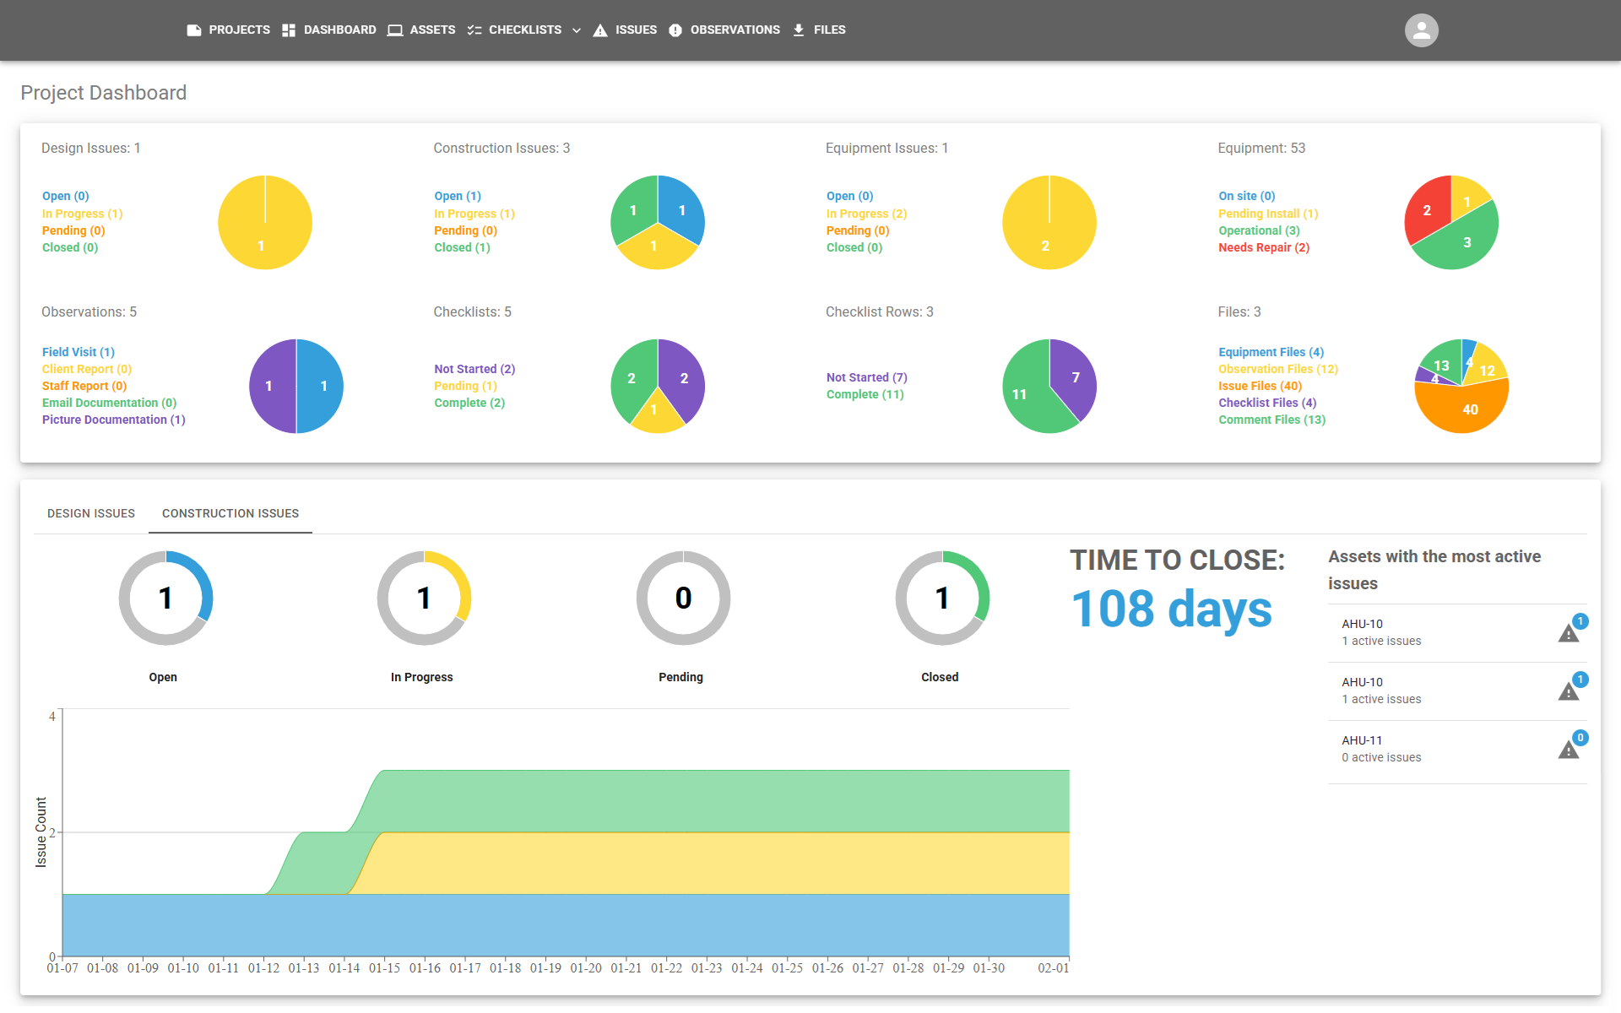Click the Projects folder icon
Viewport: 1621px width, 1013px height.
(x=194, y=30)
